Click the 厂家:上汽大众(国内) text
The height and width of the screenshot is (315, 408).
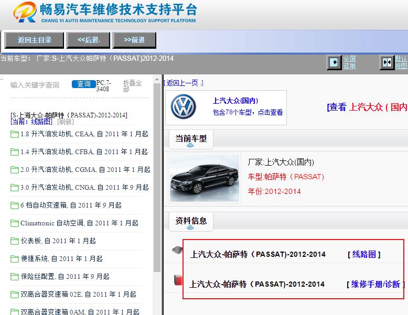tap(281, 162)
